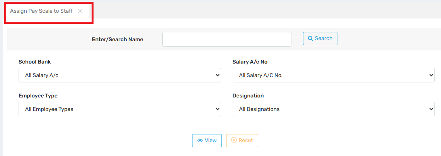Viewport: 441px width, 156px height.
Task: Click the School Bank field label
Action: (34, 62)
